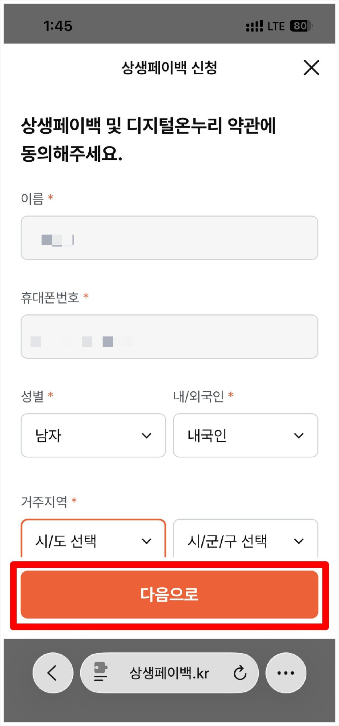Focus the 휴대폰번호 phone input field
This screenshot has height=726, width=339.
click(x=169, y=337)
